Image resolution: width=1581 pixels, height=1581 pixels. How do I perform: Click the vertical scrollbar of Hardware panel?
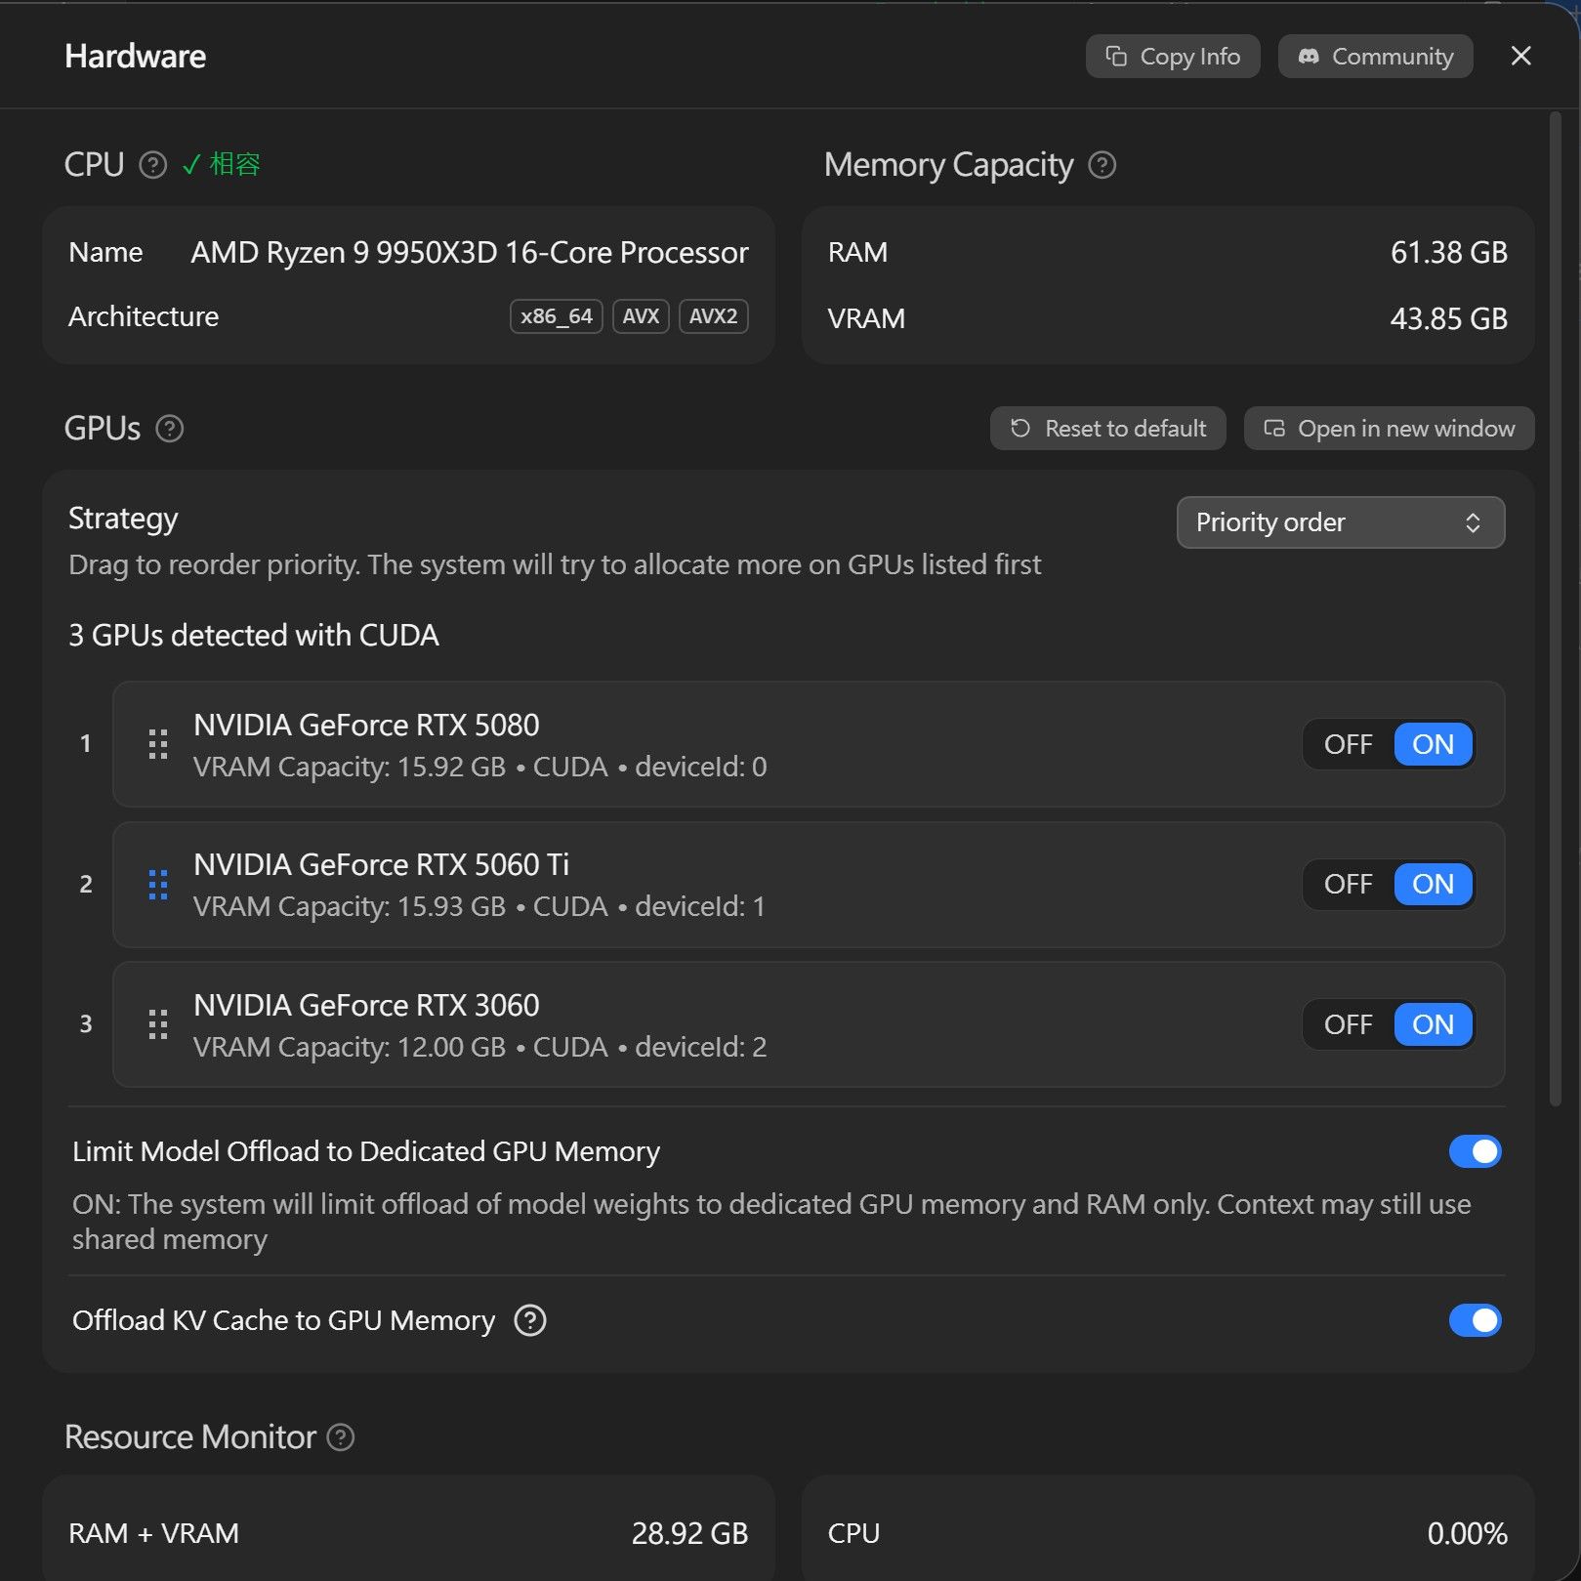click(x=1556, y=609)
